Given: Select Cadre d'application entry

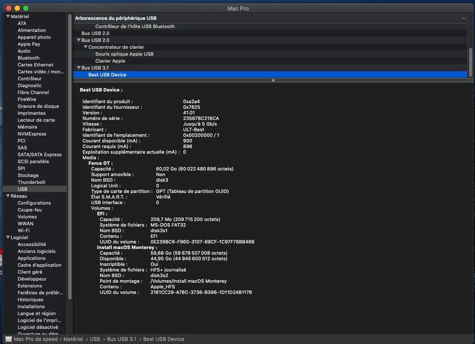Looking at the screenshot, I should click(x=40, y=265).
